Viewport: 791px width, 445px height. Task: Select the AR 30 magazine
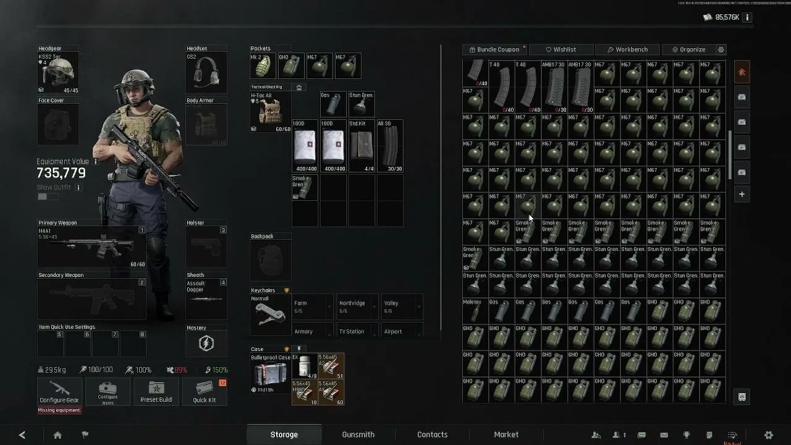coord(390,146)
